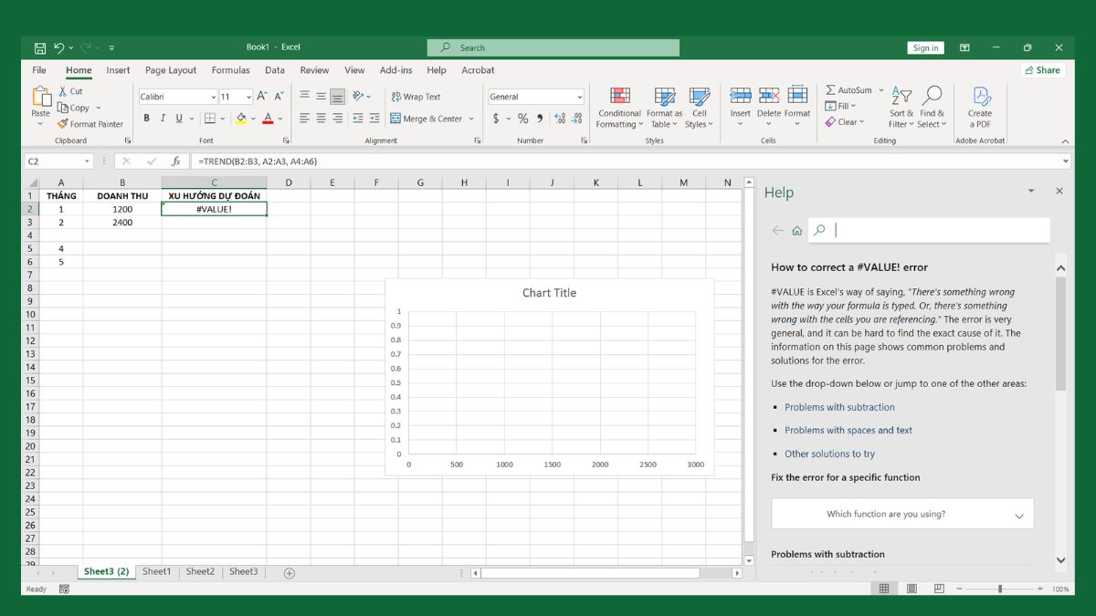Toggle bold formatting
The height and width of the screenshot is (616, 1096).
145,118
